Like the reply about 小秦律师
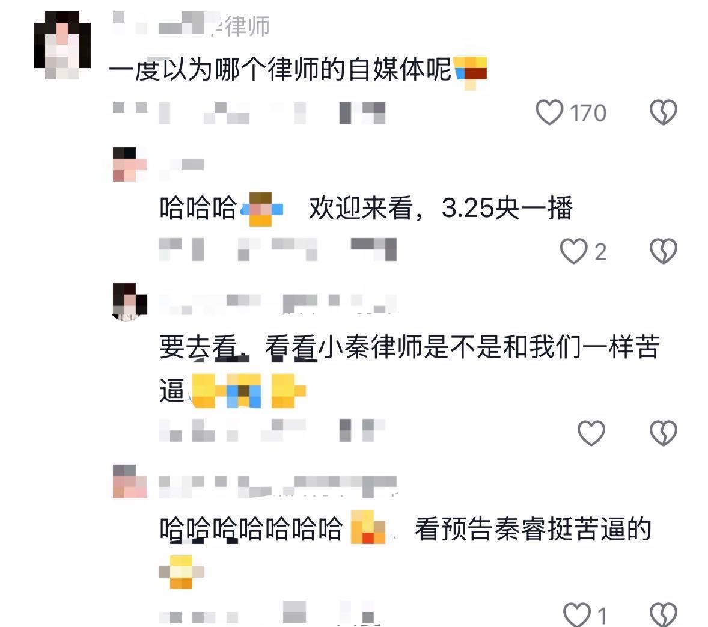708x627 pixels. [x=591, y=433]
